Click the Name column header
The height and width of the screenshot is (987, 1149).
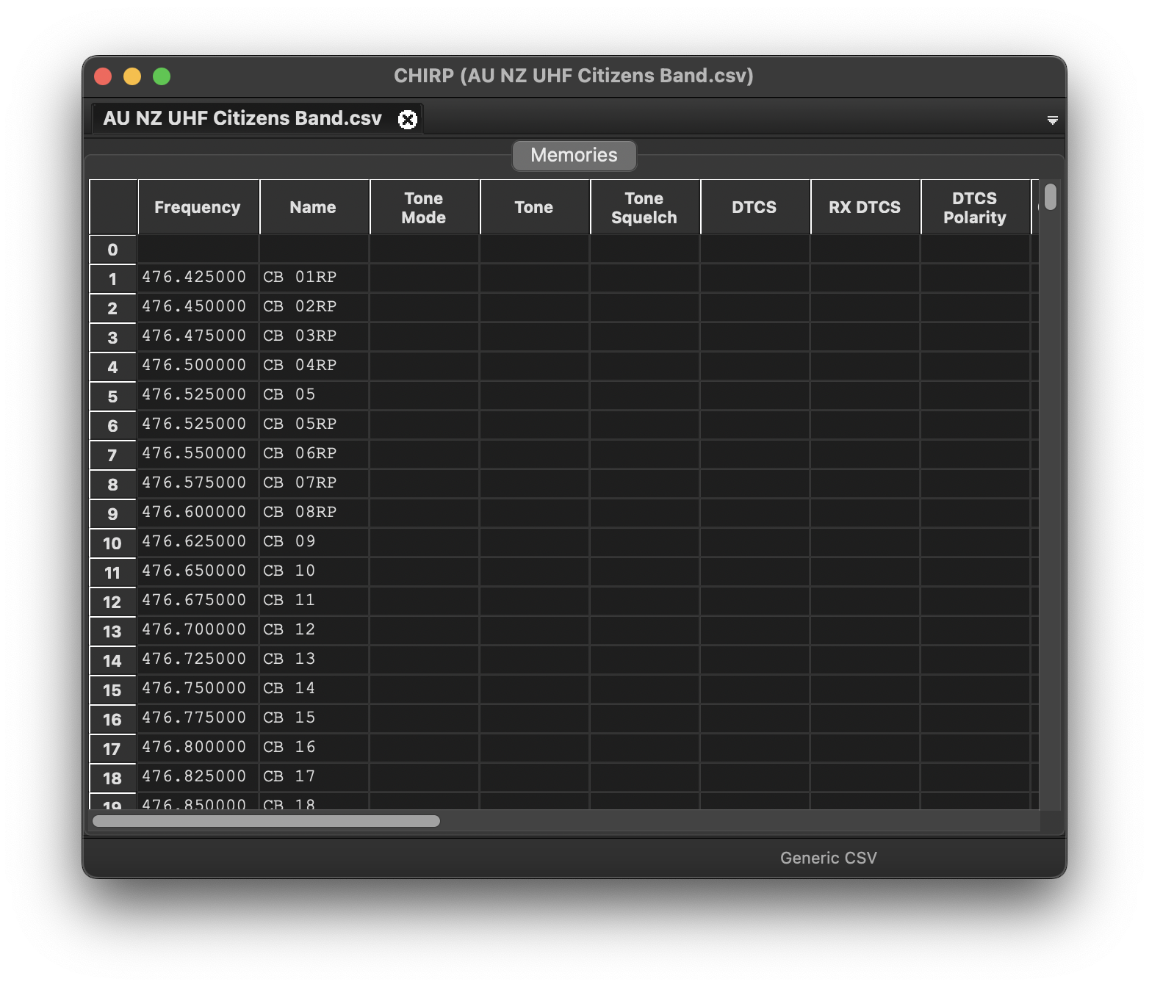[314, 207]
